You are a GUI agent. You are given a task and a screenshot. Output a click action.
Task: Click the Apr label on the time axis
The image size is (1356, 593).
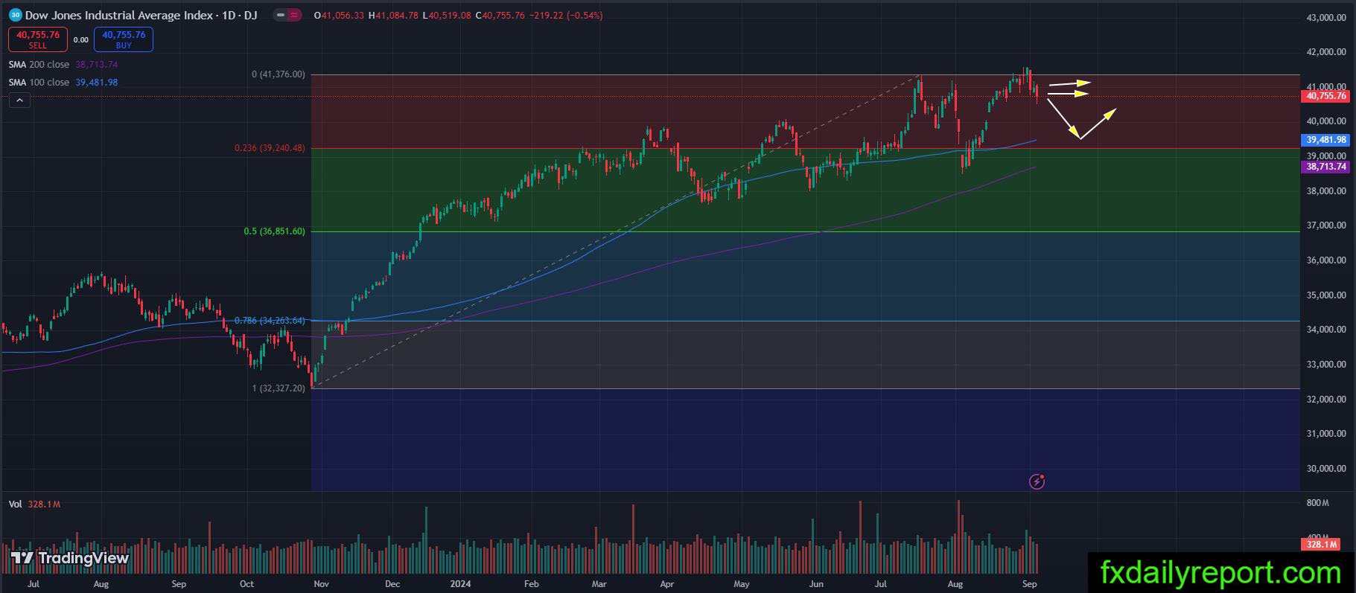(x=667, y=584)
